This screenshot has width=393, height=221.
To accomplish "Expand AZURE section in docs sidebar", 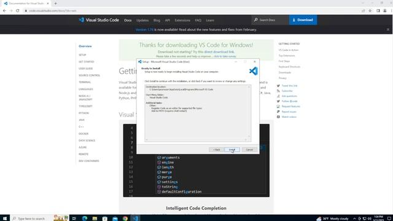I will coord(82,147).
